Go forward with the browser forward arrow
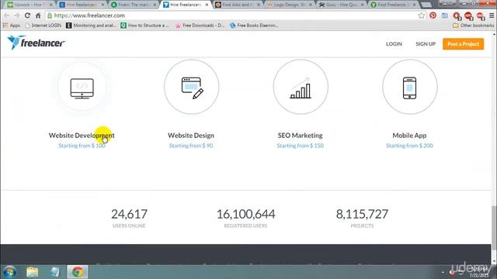This screenshot has height=279, width=497. [x=17, y=15]
